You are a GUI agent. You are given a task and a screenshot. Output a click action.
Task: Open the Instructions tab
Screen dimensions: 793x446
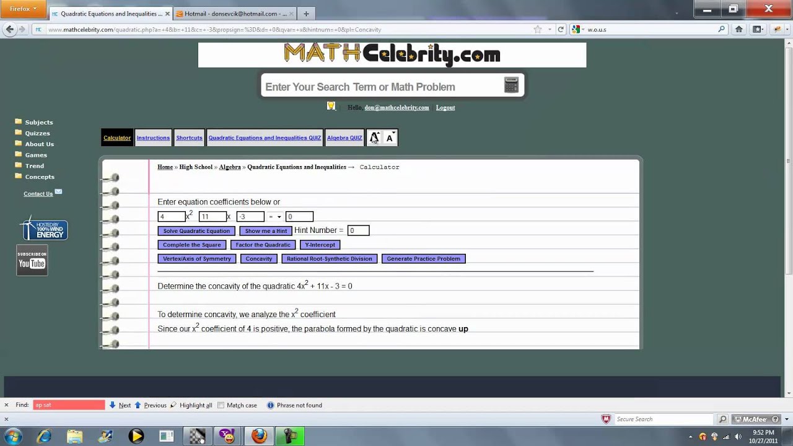pos(153,138)
